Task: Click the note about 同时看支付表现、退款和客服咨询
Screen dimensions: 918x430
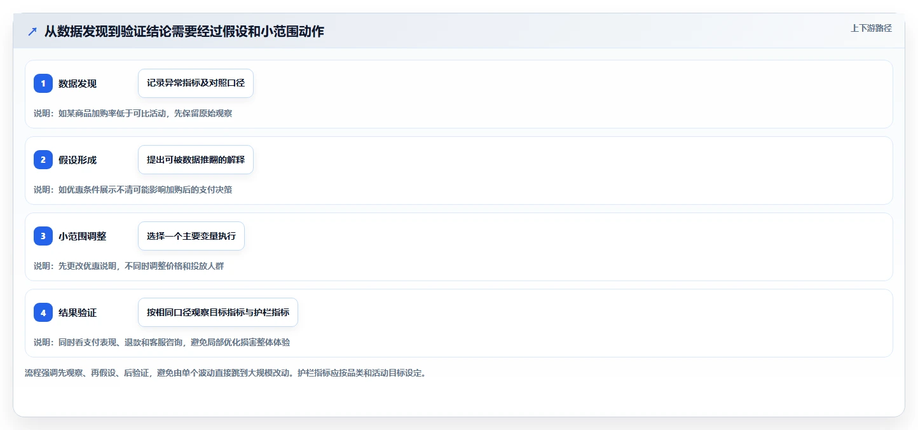Action: tap(162, 342)
